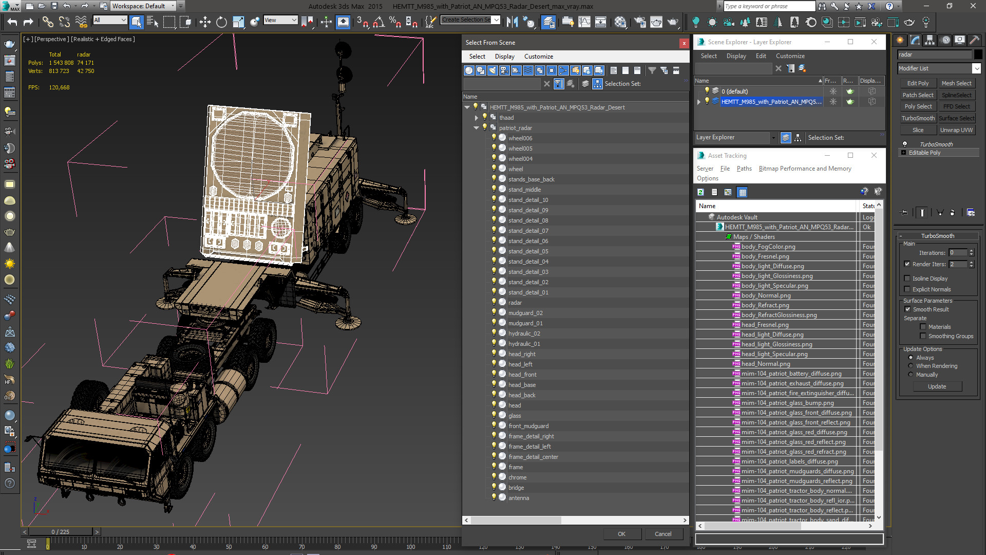
Task: Collapse the HEMTT_M985 root node in Select From Scene
Action: (467, 107)
